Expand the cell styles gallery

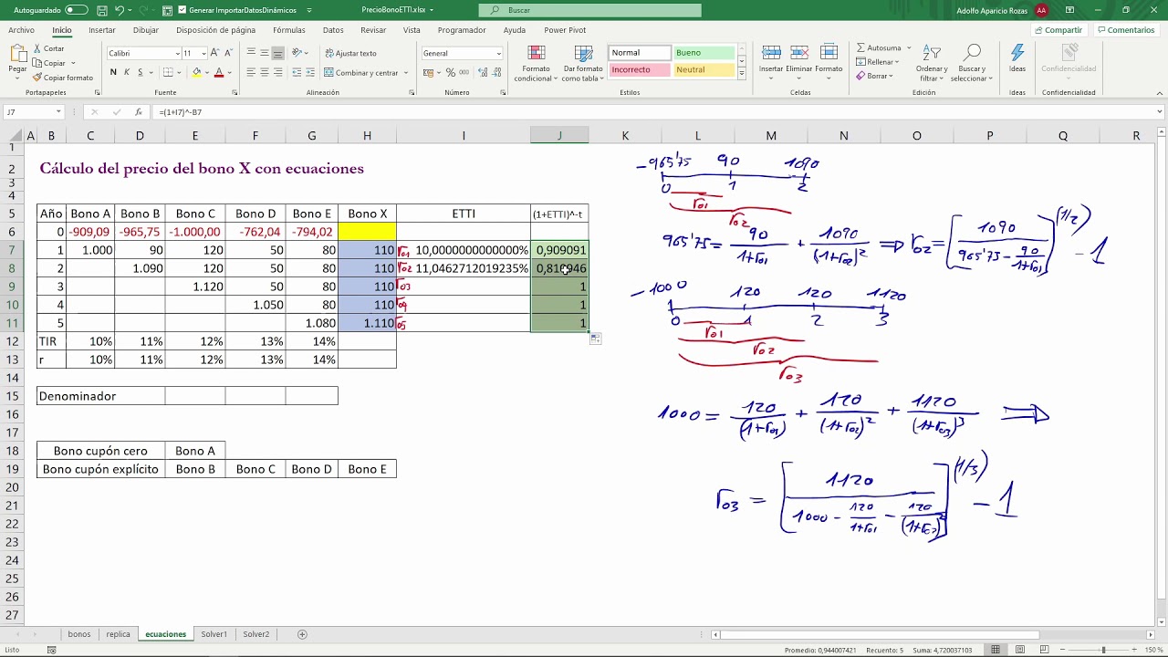coord(741,72)
